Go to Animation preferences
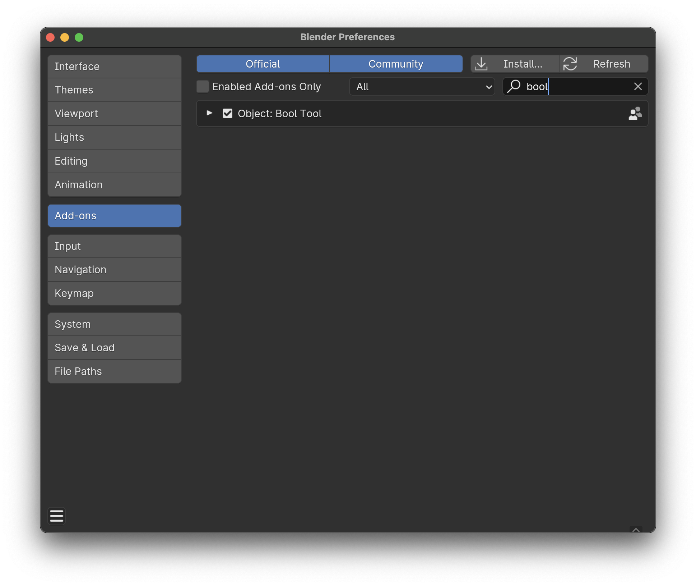 tap(115, 185)
